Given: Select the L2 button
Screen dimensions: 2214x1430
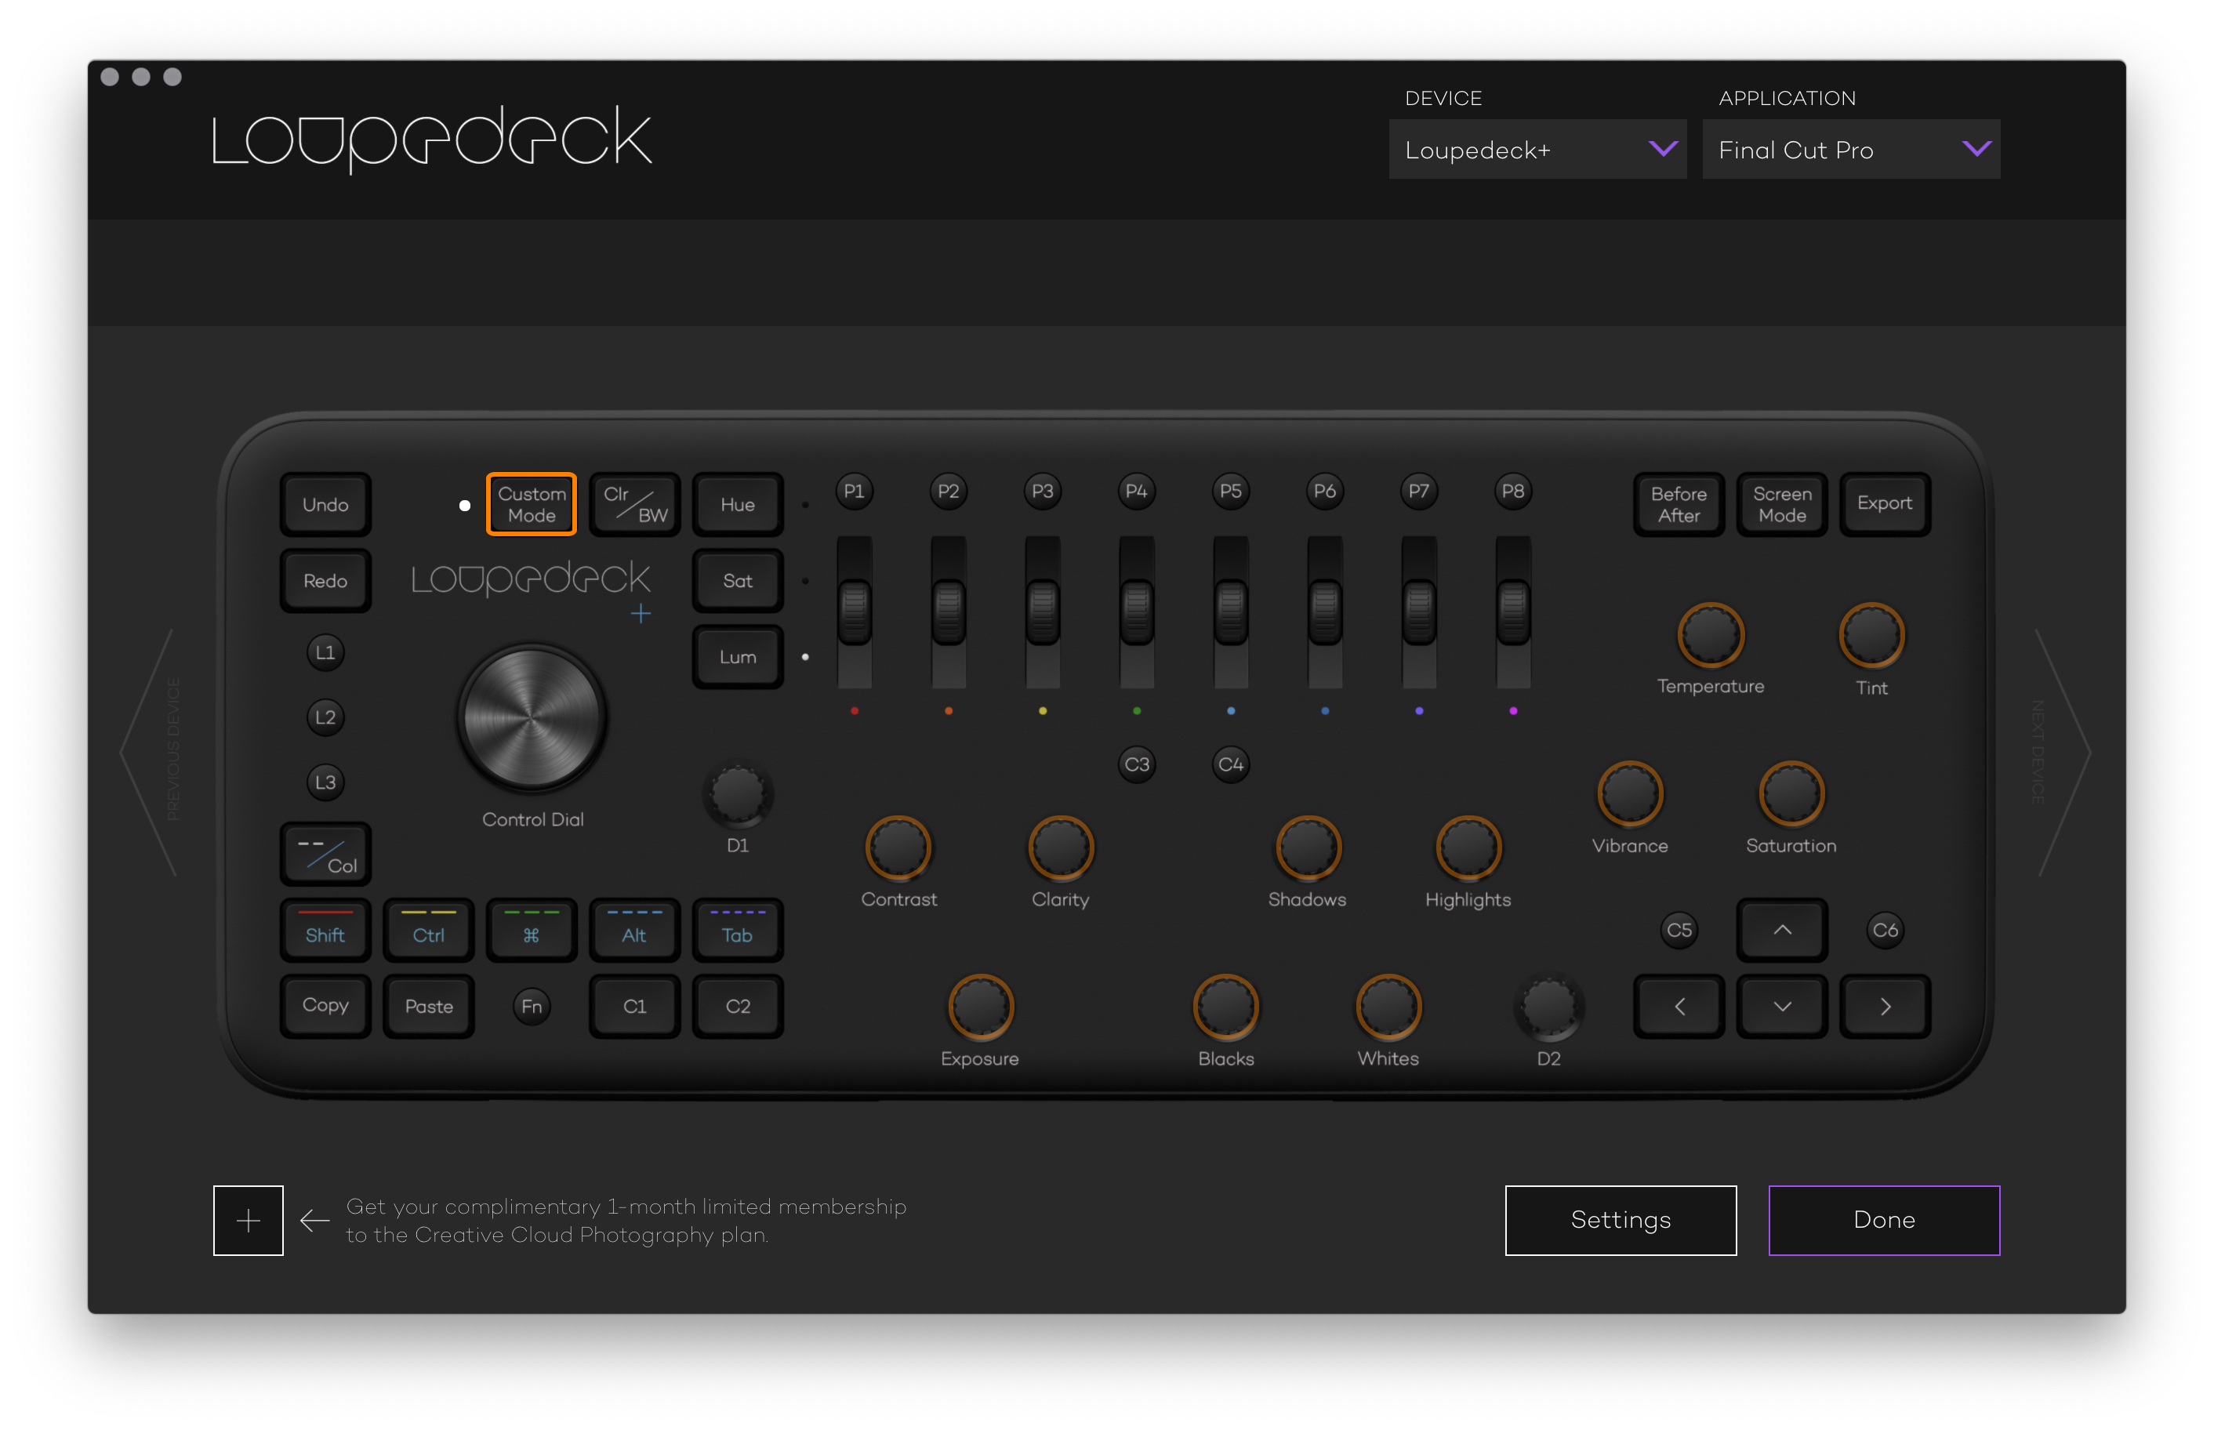Looking at the screenshot, I should pos(325,717).
